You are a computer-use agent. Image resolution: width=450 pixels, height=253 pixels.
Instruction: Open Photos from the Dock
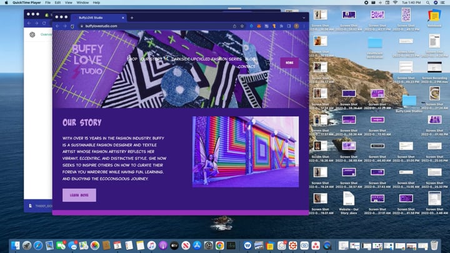[x=95, y=246]
